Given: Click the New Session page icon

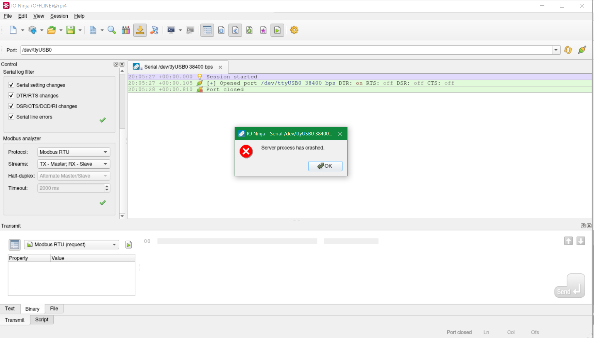Looking at the screenshot, I should click(13, 30).
